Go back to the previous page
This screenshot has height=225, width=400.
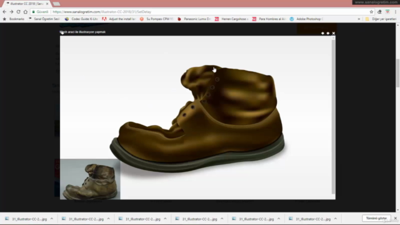(x=4, y=12)
